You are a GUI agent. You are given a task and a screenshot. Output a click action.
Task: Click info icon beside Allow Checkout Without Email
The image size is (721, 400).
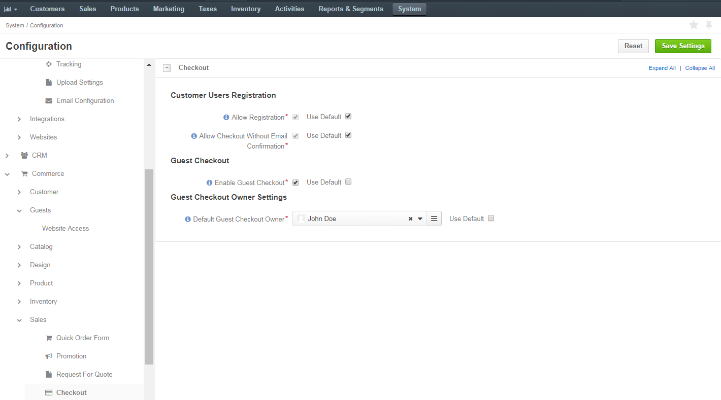194,136
